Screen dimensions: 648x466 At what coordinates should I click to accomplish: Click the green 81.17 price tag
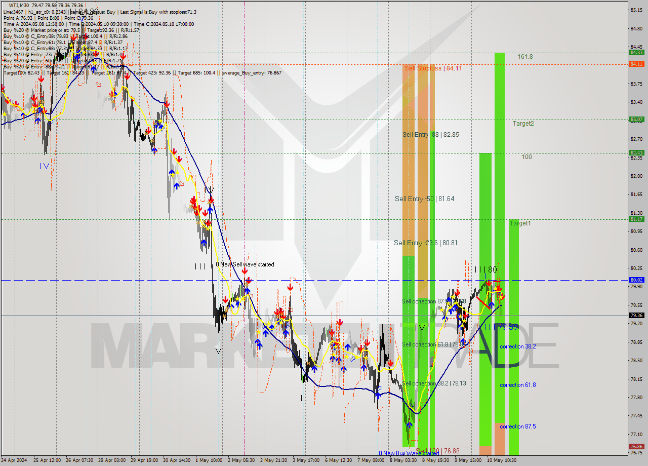click(x=636, y=219)
